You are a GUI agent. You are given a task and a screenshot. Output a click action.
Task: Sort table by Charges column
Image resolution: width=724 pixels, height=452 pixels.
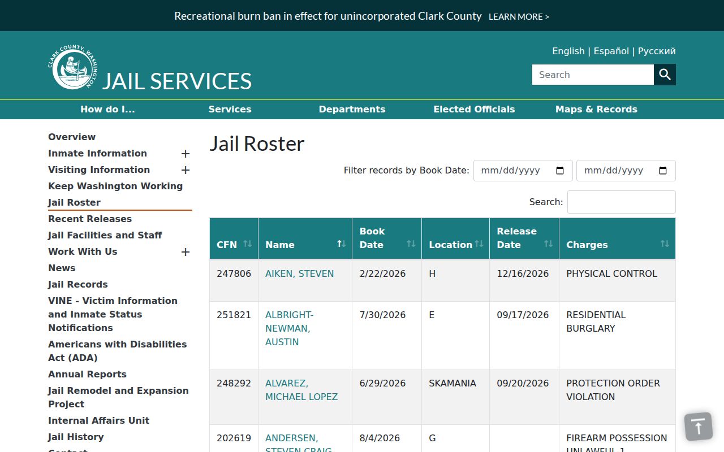[x=617, y=238]
